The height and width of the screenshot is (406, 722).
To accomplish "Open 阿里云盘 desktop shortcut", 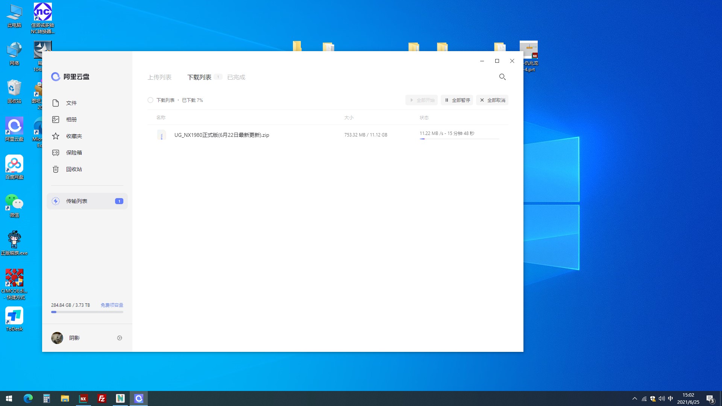I will [14, 130].
